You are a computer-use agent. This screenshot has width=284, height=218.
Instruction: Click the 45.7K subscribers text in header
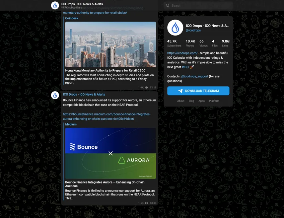(x=71, y=8)
